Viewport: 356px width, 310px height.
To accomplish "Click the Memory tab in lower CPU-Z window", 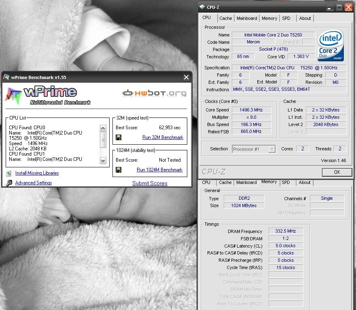I will pyautogui.click(x=269, y=182).
